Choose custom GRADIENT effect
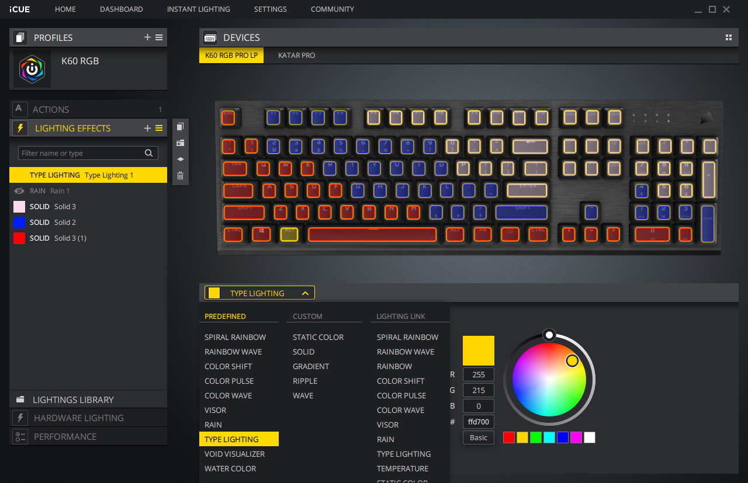 tap(311, 366)
